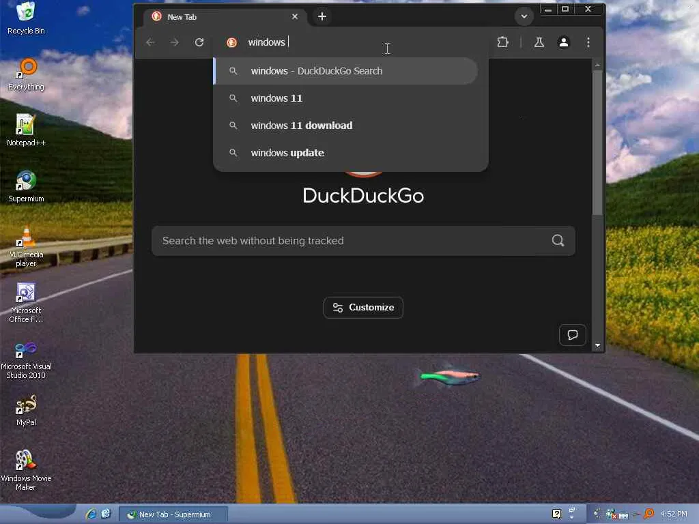Launch the Everything search desktop shortcut

pyautogui.click(x=26, y=74)
